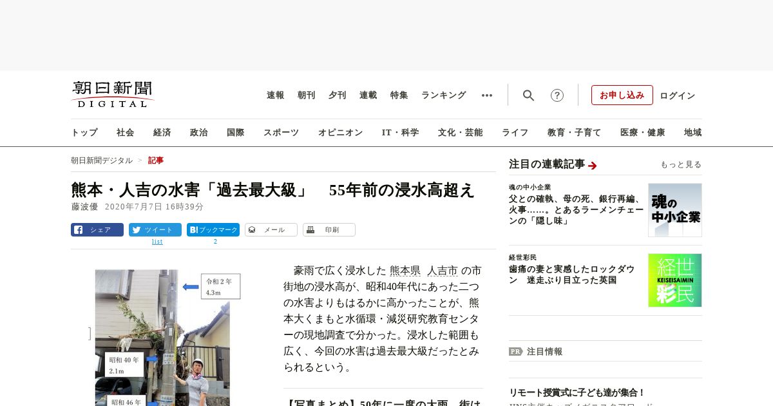The width and height of the screenshot is (773, 406).
Task: Select the トップ navigation tab
Action: [84, 133]
